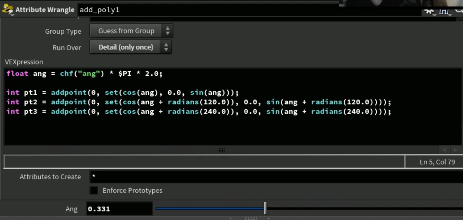This screenshot has width=463, height=220.
Task: Click the Run Over dropdown arrows
Action: [x=166, y=47]
